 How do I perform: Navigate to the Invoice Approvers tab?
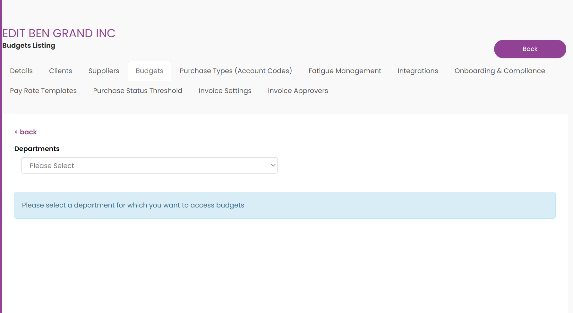tap(297, 91)
